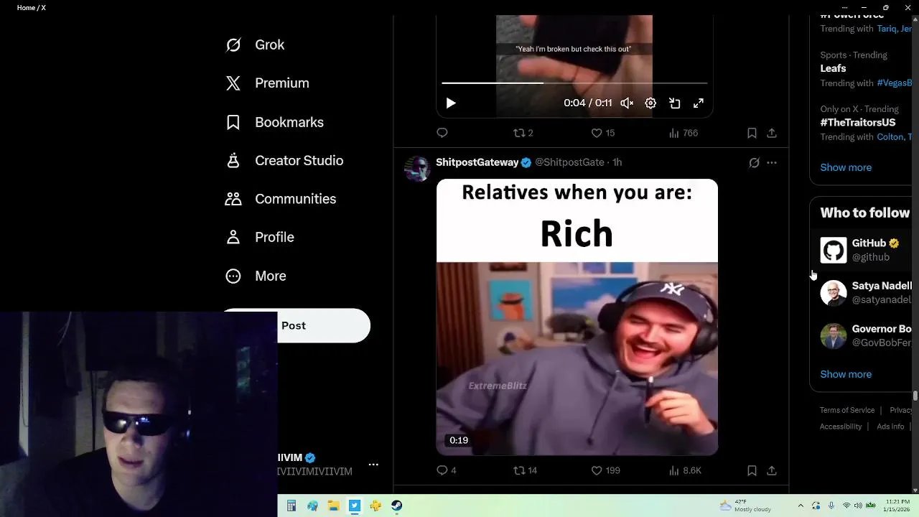Open Profile in the sidebar
919x517 pixels.
[x=260, y=237]
